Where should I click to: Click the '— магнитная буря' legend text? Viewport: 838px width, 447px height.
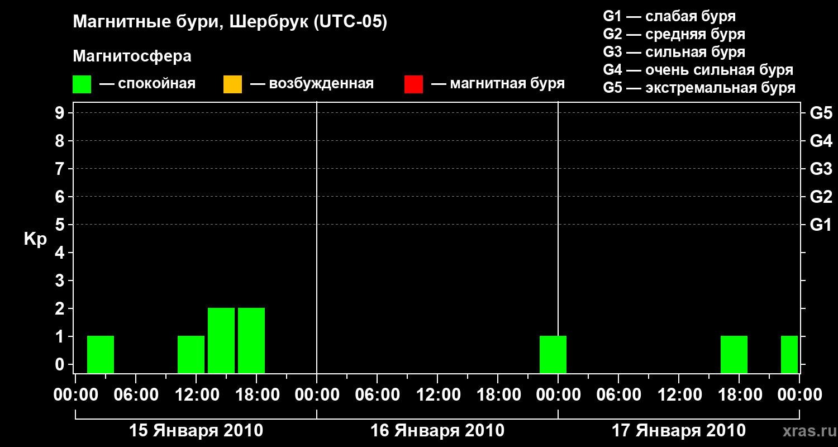[x=498, y=84]
